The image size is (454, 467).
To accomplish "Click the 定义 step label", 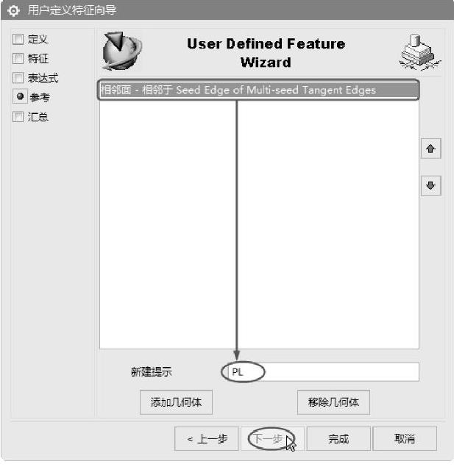I will pyautogui.click(x=38, y=39).
